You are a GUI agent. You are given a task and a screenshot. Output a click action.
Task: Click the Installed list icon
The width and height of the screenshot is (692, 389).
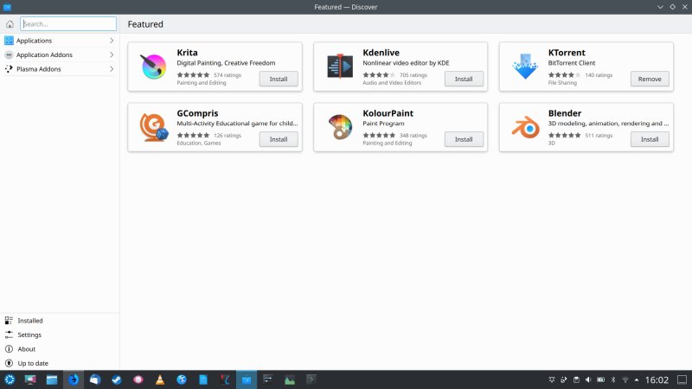[9, 321]
